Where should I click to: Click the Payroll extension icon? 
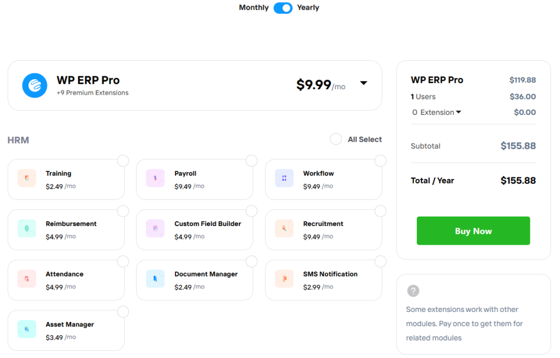[x=155, y=178]
